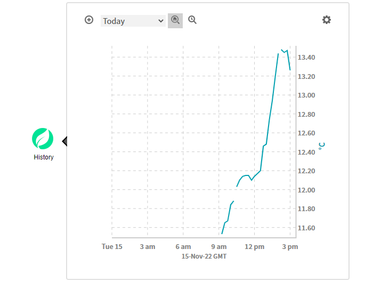Select the Tue 15 axis label
This screenshot has width=365, height=289.
click(x=112, y=247)
